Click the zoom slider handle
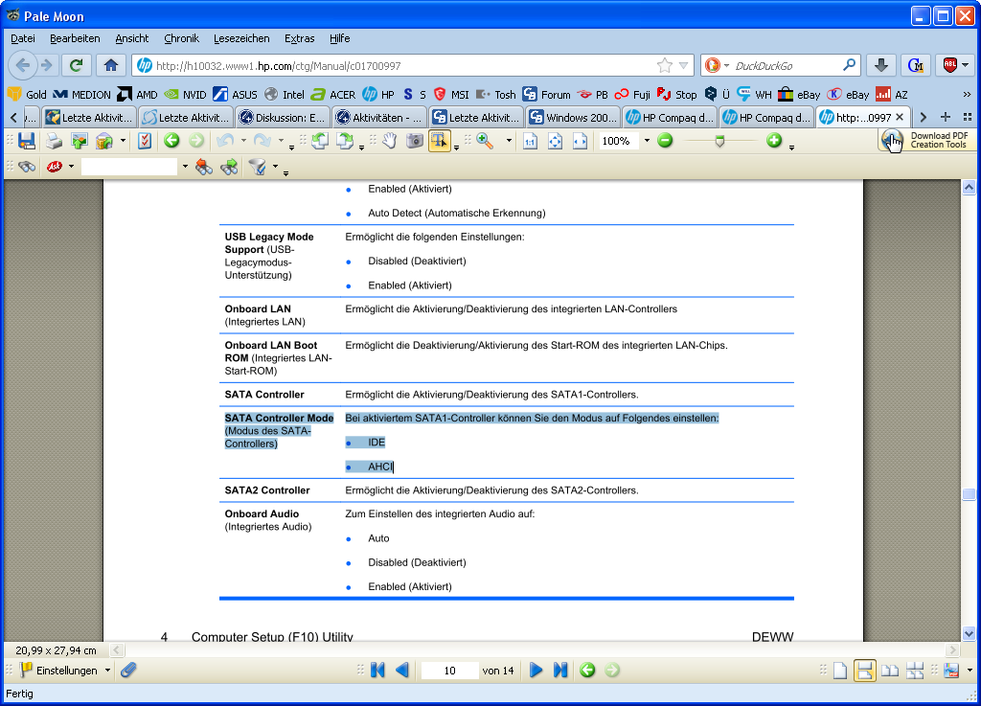Viewport: 981px width, 706px height. pos(719,142)
